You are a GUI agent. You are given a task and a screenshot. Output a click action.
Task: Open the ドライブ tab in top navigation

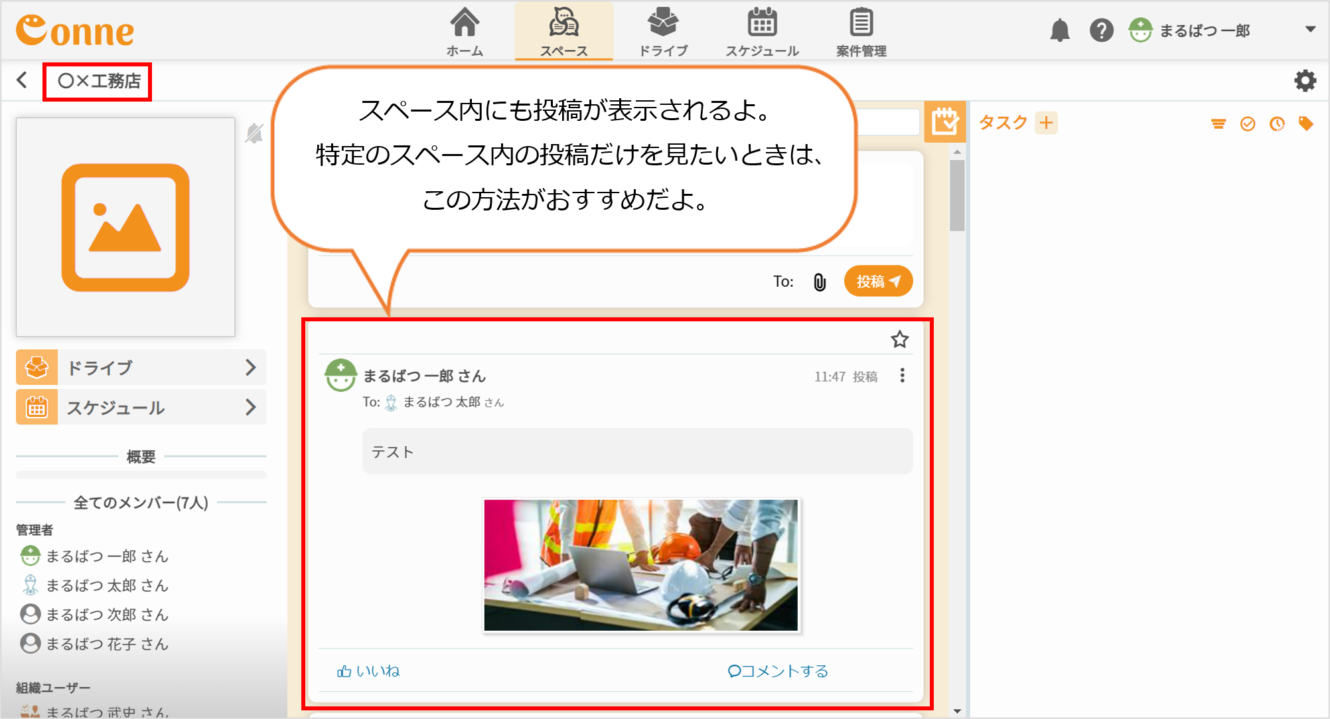pyautogui.click(x=663, y=32)
